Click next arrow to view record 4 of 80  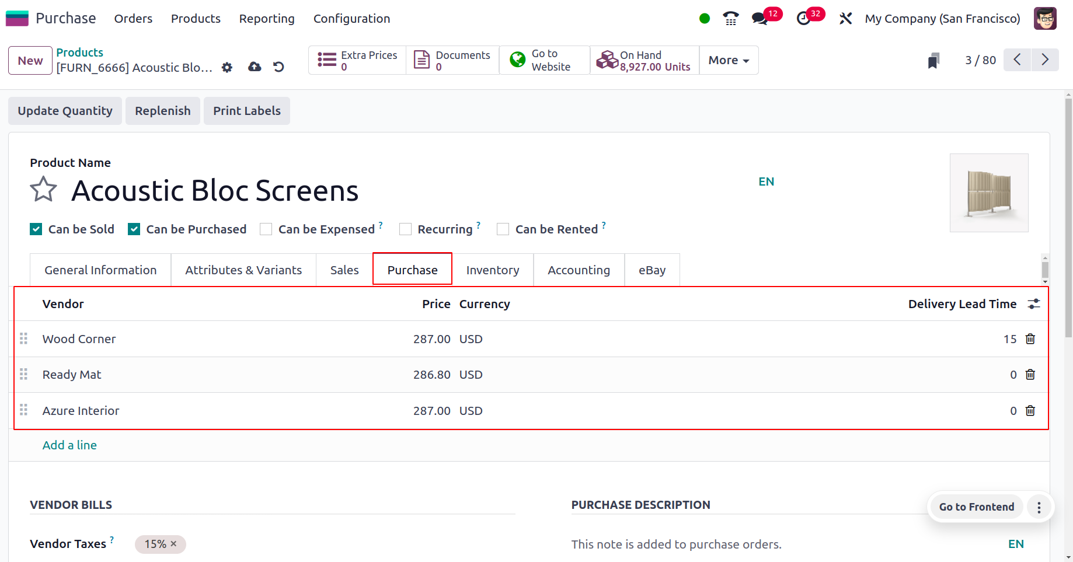coord(1045,60)
